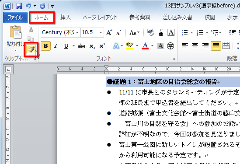Viewport: 240px width, 164px height.
Task: Expand the font name dropdown list
Action: (x=77, y=32)
